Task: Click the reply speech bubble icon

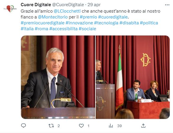Action: 23,126
